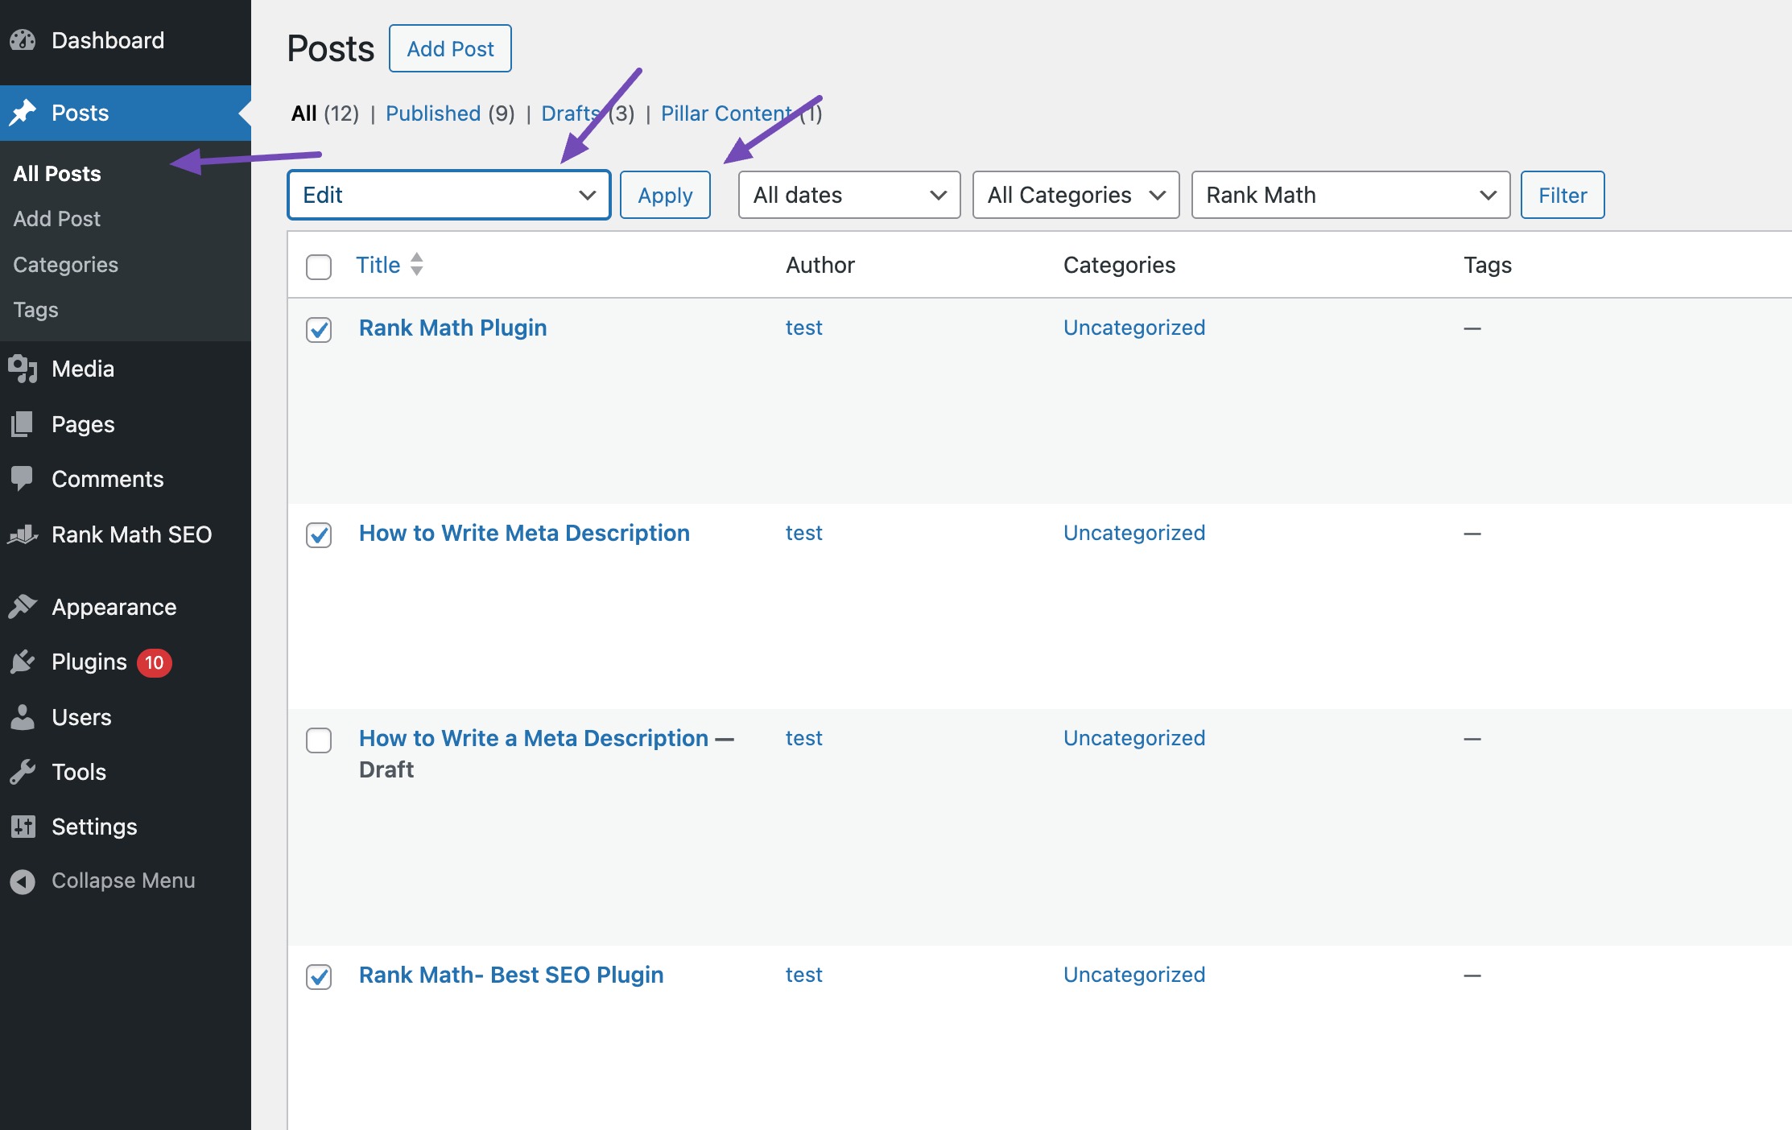Open the Comments menu item
The width and height of the screenshot is (1792, 1130).
(x=108, y=479)
